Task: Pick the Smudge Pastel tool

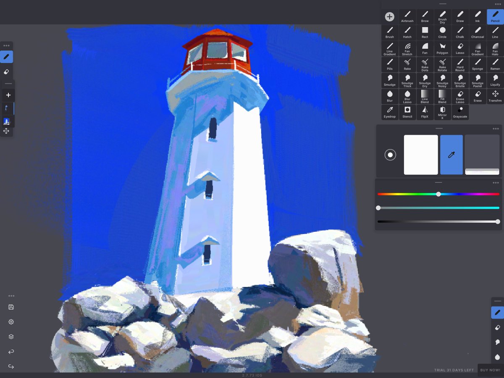Action: pyautogui.click(x=478, y=81)
